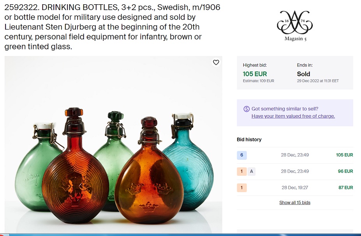This screenshot has width=361, height=236.
Task: Click the dollar sign valuation icon
Action: (x=247, y=109)
